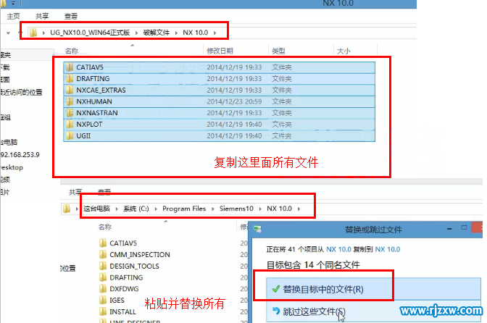
Task: Click the NXHUMAN folder icon
Action: (x=70, y=101)
